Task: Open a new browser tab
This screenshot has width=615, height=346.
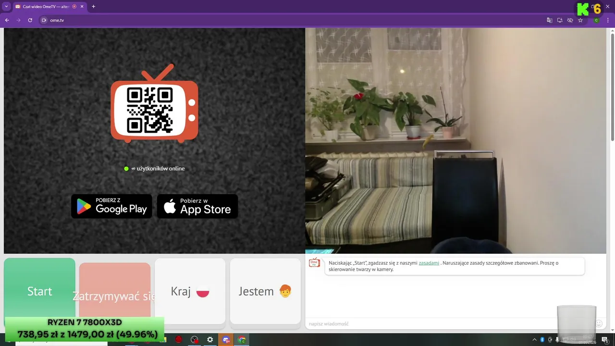Action: [93, 7]
